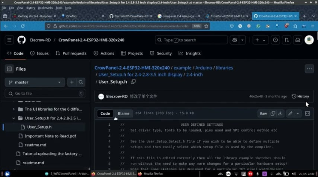Image resolution: width=318 pixels, height=177 pixels.
Task: Navigate to the Arduino breadcrumb folder
Action: tap(204, 68)
